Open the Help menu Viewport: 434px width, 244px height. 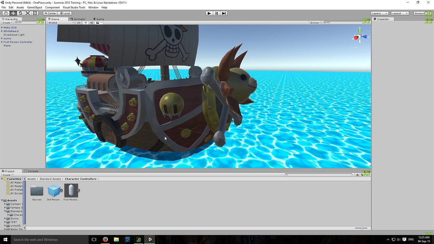coord(104,7)
